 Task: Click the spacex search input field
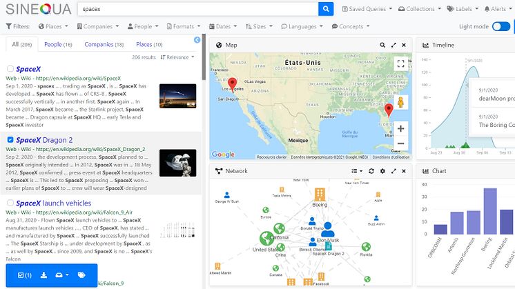(x=197, y=9)
